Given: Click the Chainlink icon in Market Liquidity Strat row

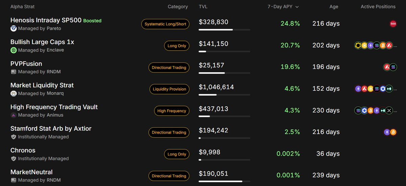Looking at the screenshot, I should [x=383, y=89].
